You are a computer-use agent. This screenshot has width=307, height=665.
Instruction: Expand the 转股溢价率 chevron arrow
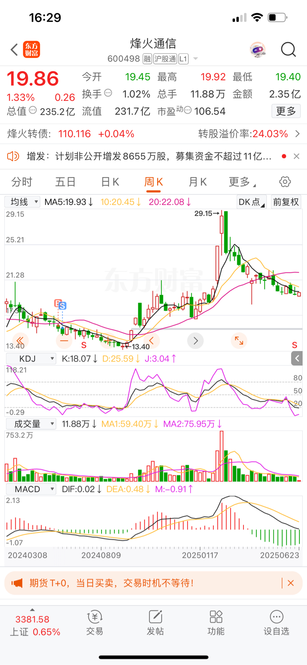click(297, 134)
